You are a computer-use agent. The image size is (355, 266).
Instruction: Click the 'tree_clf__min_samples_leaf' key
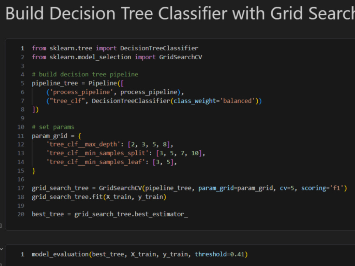point(95,162)
